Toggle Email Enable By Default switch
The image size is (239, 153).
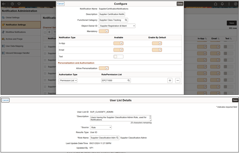(x=157, y=50)
